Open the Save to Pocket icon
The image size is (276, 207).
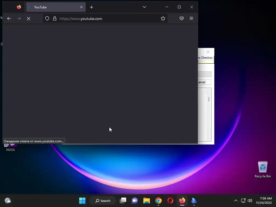[x=182, y=19]
